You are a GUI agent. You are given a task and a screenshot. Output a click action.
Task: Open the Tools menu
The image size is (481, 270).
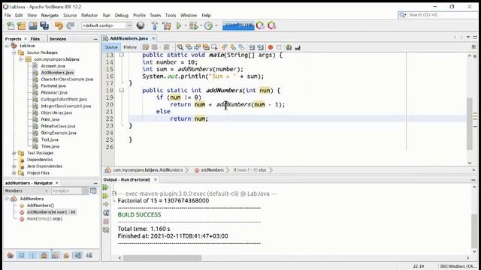tap(171, 15)
